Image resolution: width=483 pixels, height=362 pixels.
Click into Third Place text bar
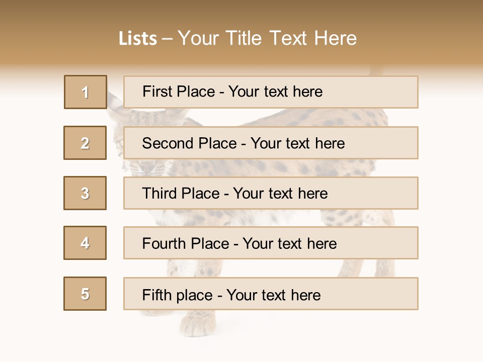click(271, 193)
